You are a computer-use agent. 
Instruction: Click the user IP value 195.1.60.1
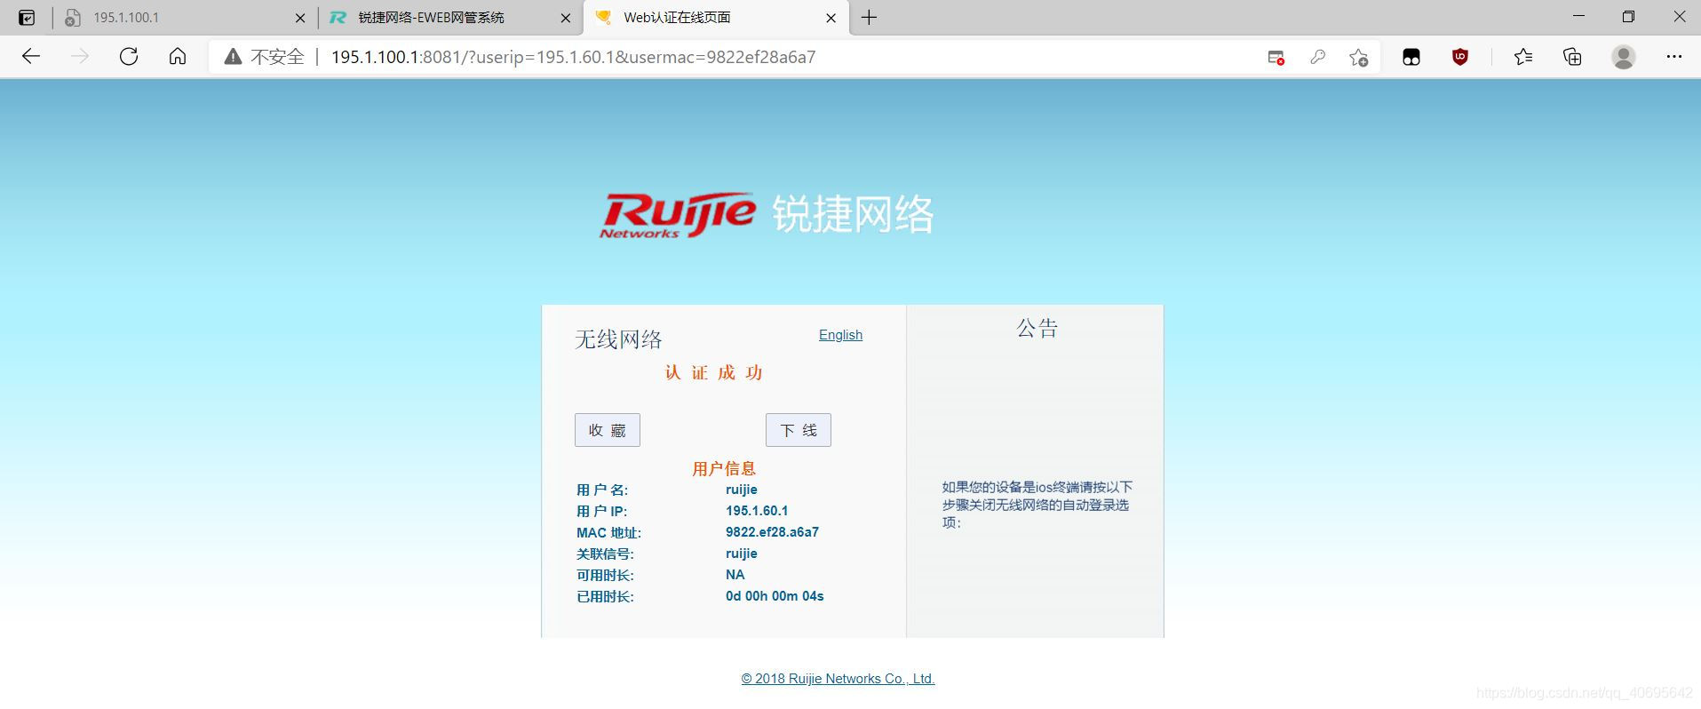point(757,511)
